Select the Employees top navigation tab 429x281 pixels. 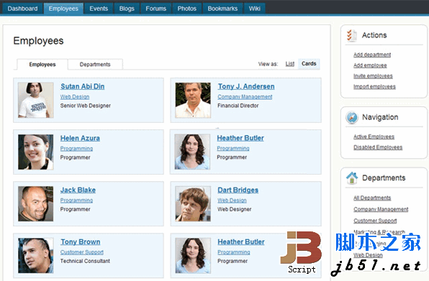pyautogui.click(x=63, y=9)
